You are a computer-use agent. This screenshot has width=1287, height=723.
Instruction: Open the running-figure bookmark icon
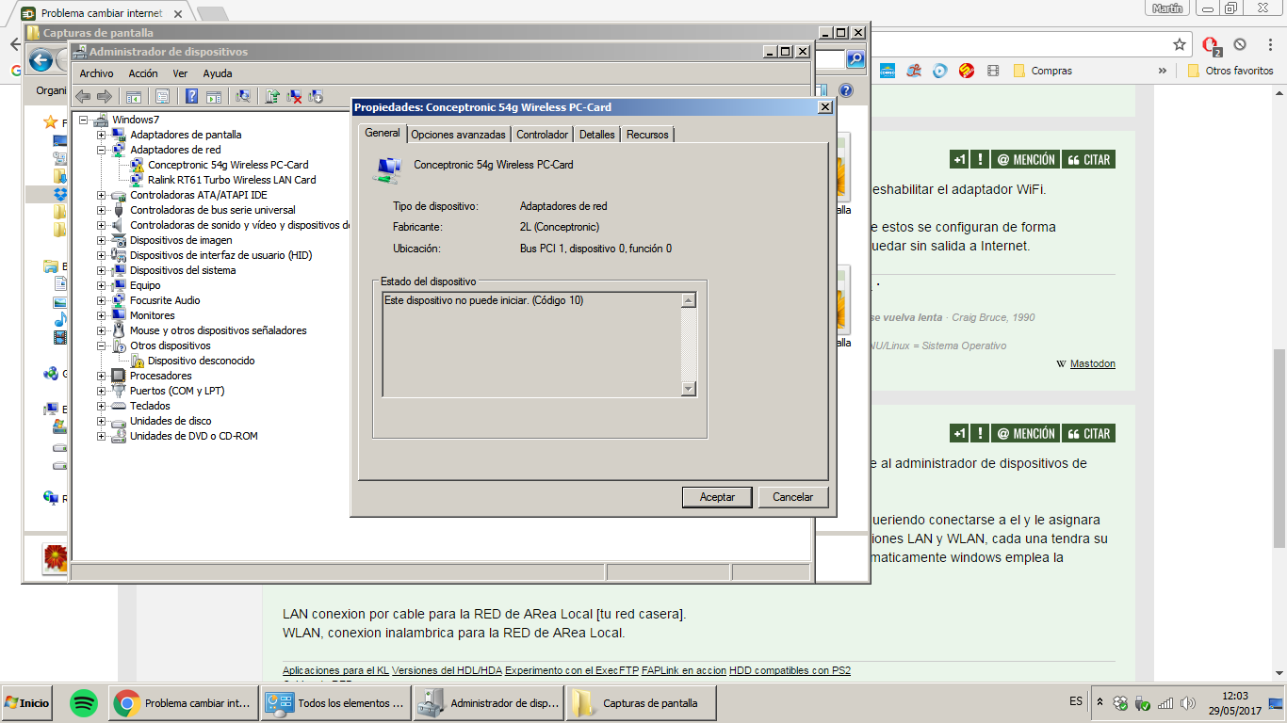[x=914, y=71]
